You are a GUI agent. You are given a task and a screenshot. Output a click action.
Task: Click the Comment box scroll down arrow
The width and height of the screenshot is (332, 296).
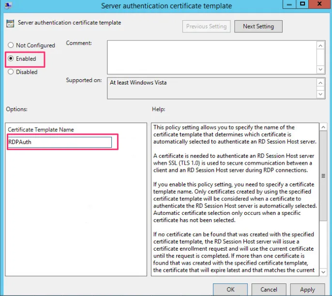point(320,70)
